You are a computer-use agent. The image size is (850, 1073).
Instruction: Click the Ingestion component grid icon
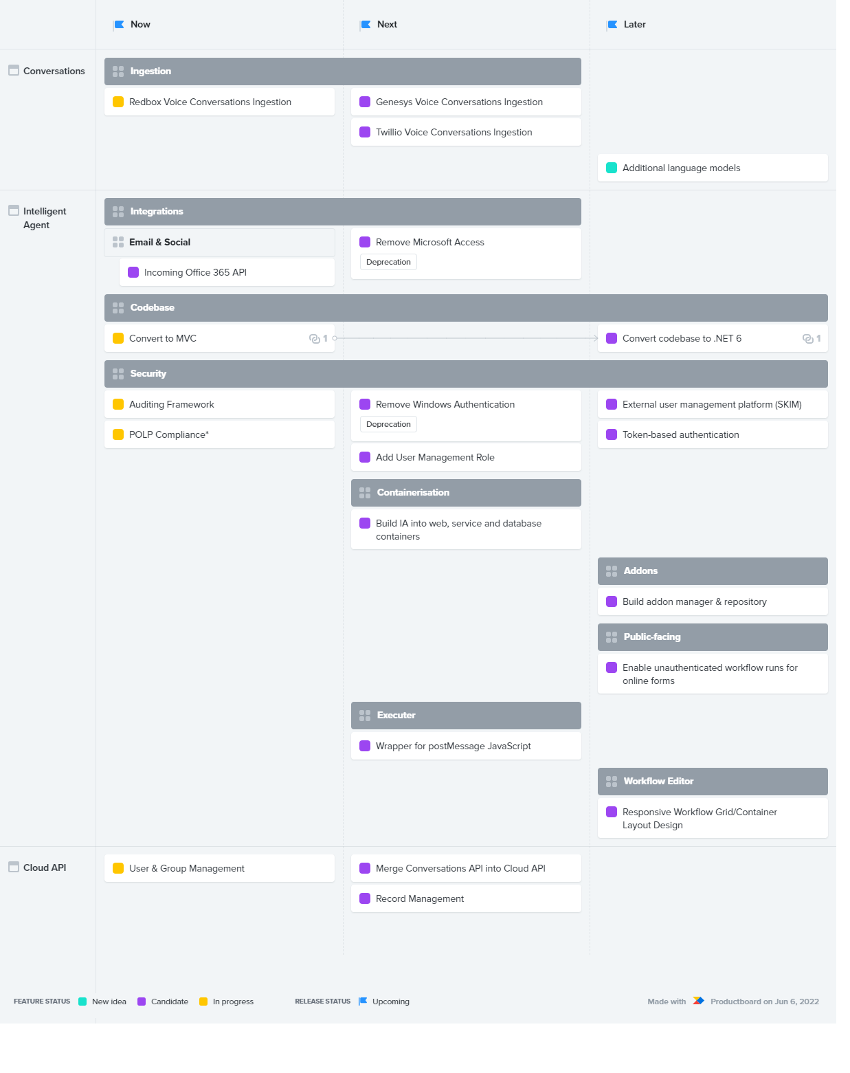pos(118,71)
